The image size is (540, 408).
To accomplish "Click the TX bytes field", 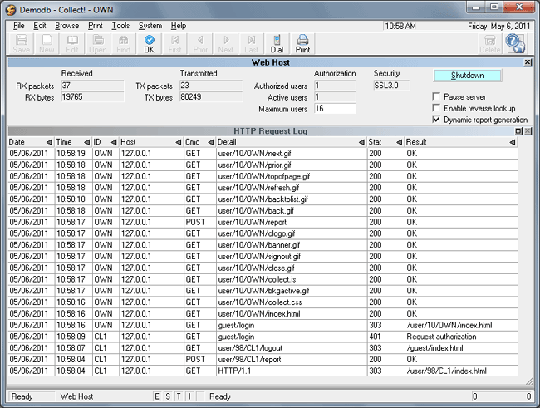I will click(211, 97).
